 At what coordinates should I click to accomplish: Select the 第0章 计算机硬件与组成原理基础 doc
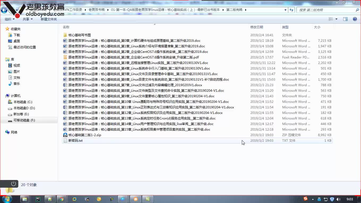coord(134,40)
